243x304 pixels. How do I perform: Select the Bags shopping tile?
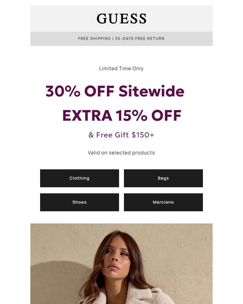coord(163,178)
